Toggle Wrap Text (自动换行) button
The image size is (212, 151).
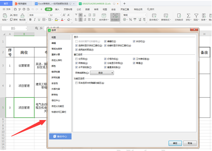tap(115, 17)
